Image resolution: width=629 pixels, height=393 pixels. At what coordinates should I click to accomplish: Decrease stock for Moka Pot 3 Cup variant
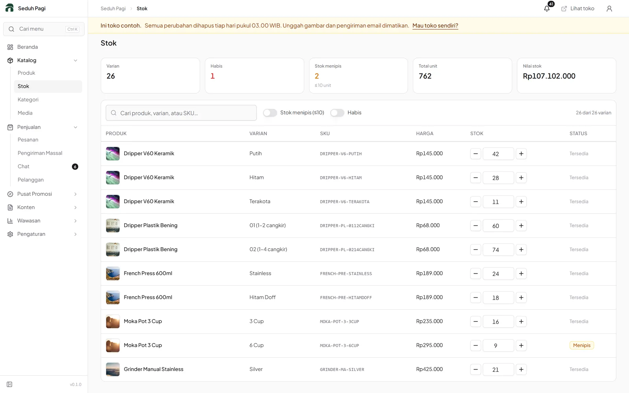(x=476, y=321)
